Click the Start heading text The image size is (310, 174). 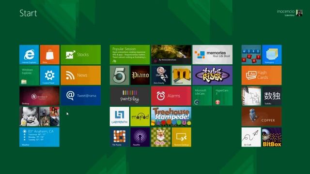[28, 13]
